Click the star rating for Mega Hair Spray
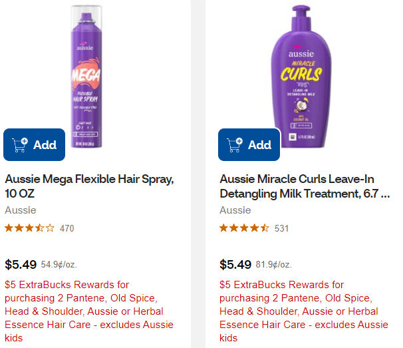 pyautogui.click(x=29, y=228)
